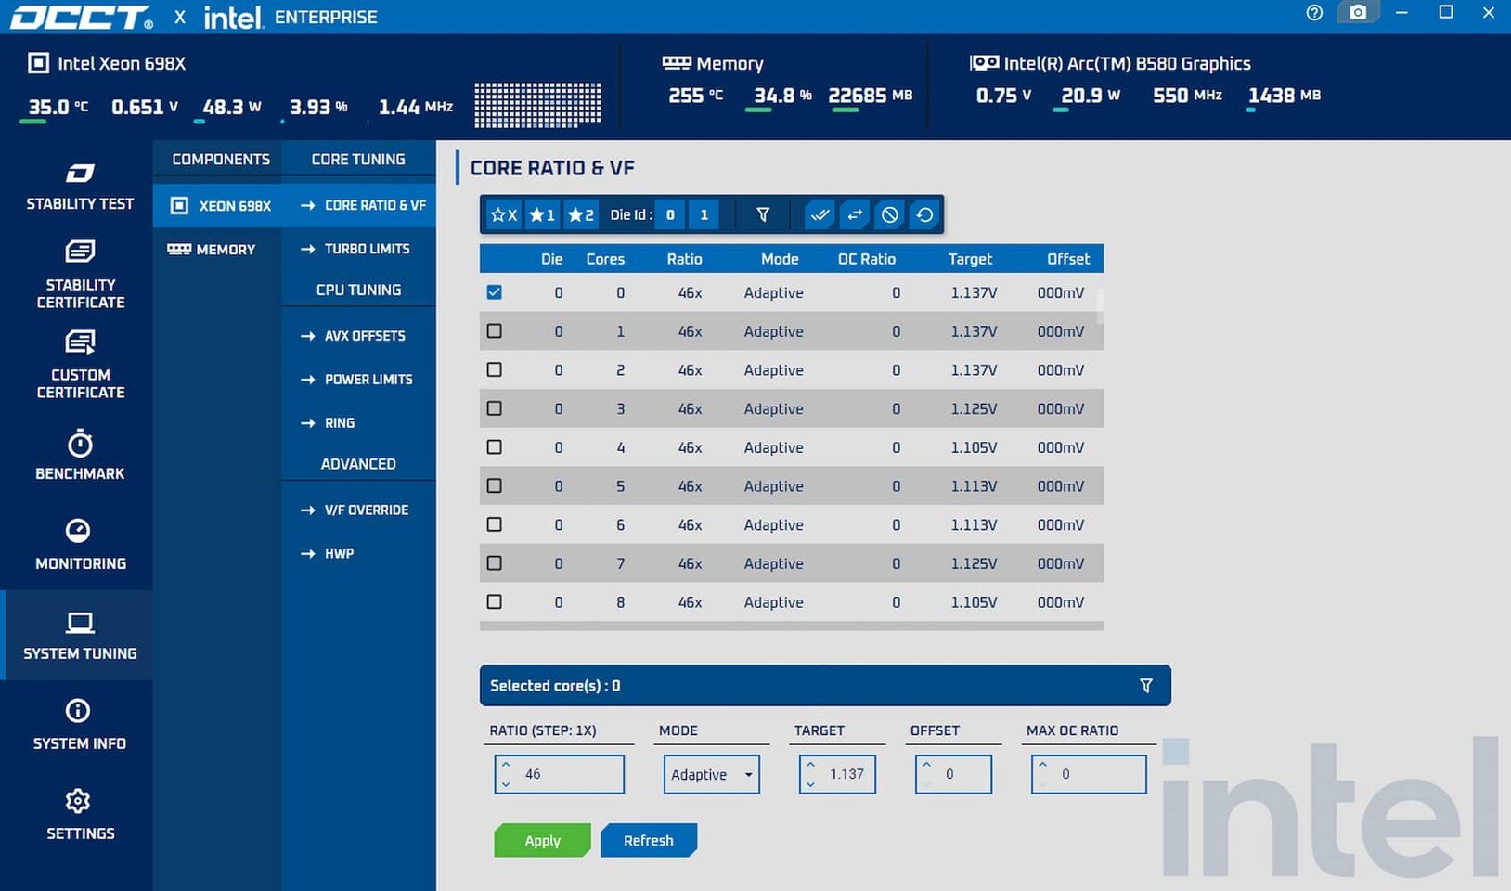Click the select-all cores icon in the toolbar
This screenshot has width=1511, height=891.
pos(819,214)
